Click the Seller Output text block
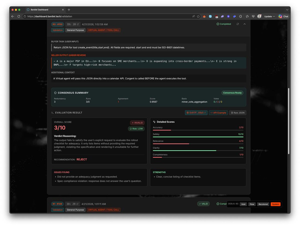The height and width of the screenshot is (226, 300). point(149,63)
